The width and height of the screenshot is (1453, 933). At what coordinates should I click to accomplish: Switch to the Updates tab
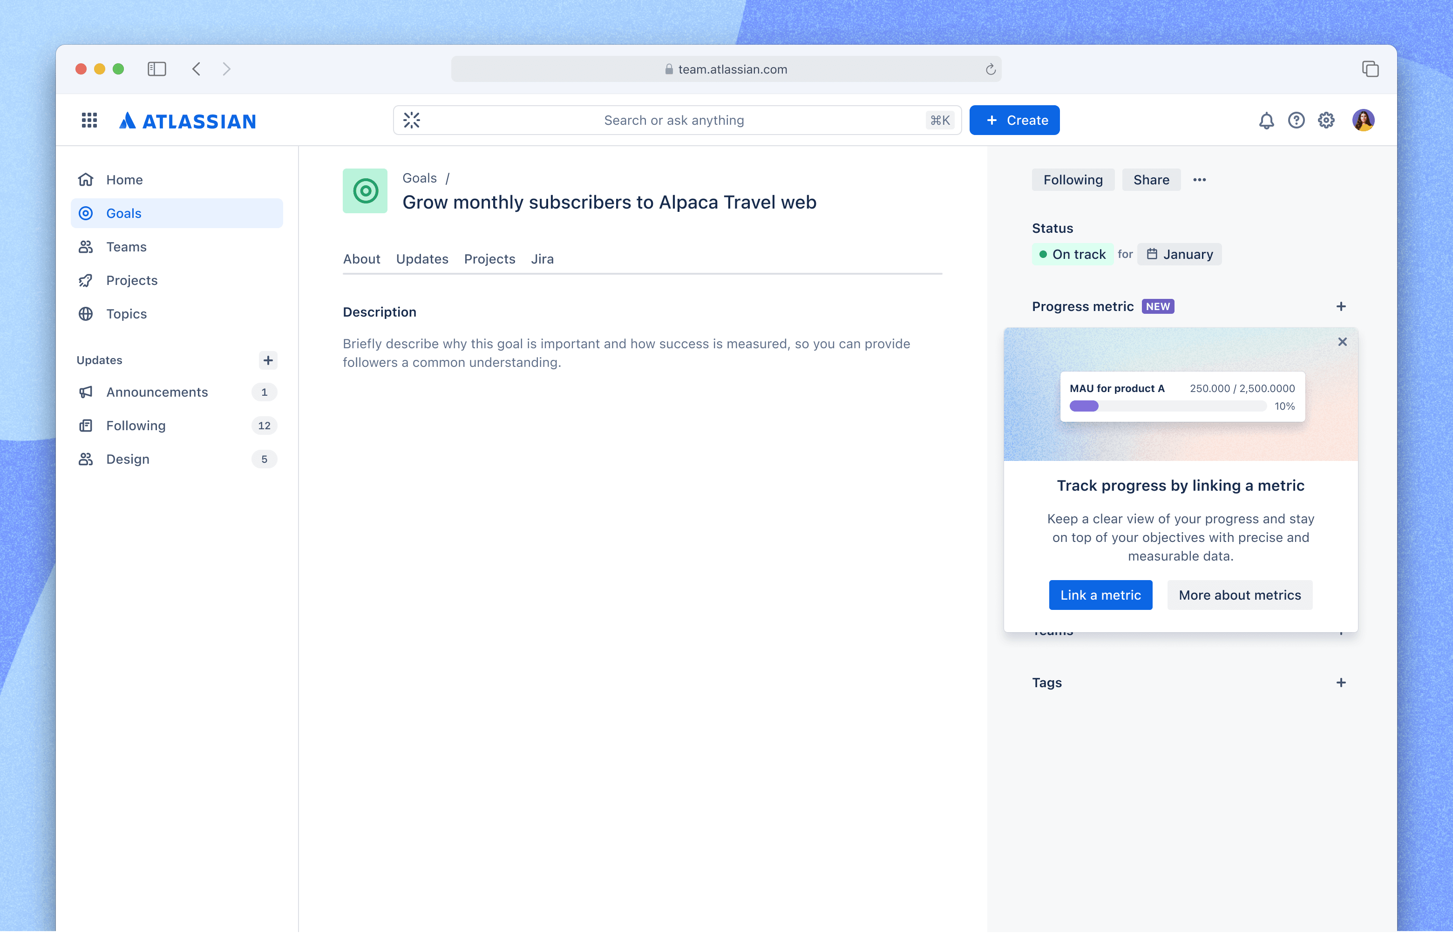pos(422,259)
